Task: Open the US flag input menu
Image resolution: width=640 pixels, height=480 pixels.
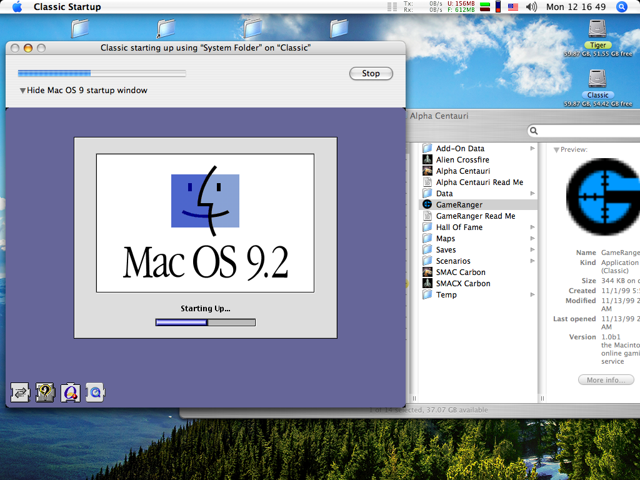Action: [512, 7]
